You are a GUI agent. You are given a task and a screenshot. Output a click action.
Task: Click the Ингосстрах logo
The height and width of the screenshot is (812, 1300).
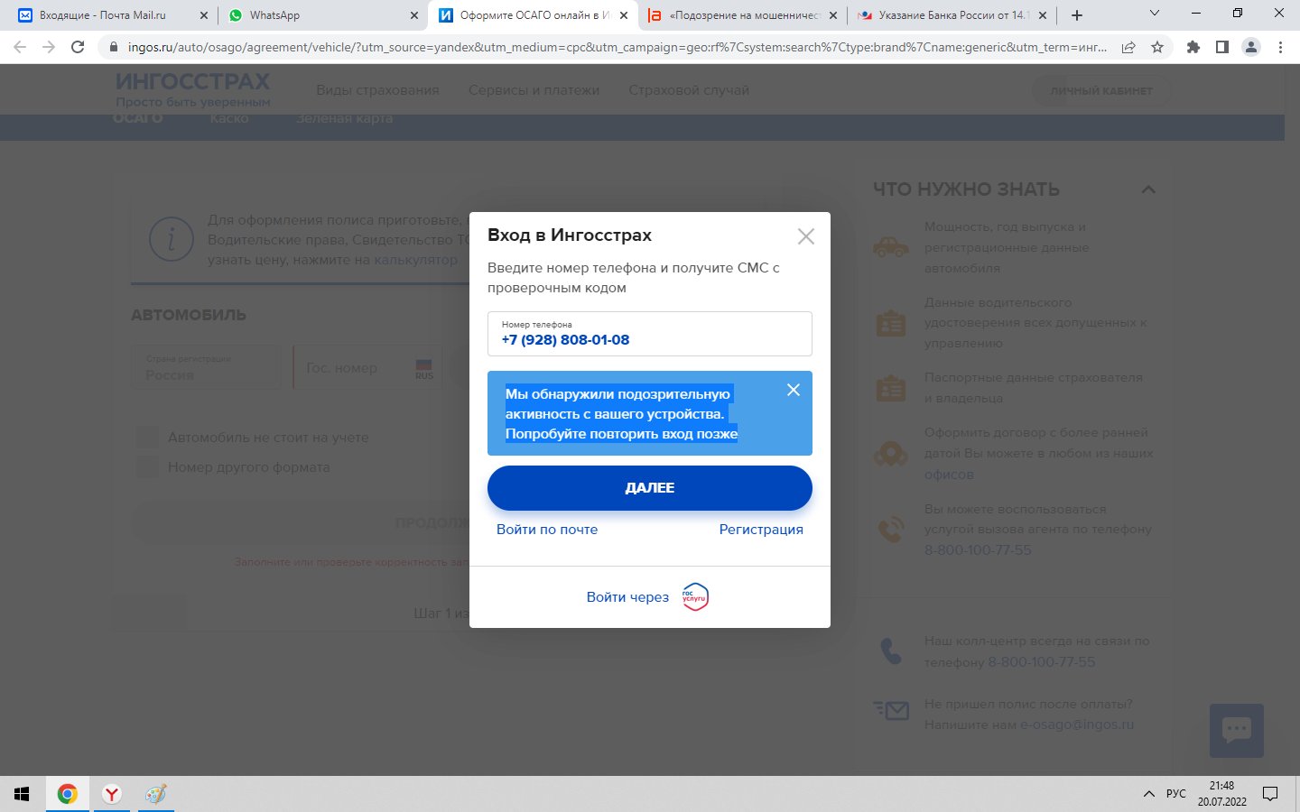tap(193, 88)
